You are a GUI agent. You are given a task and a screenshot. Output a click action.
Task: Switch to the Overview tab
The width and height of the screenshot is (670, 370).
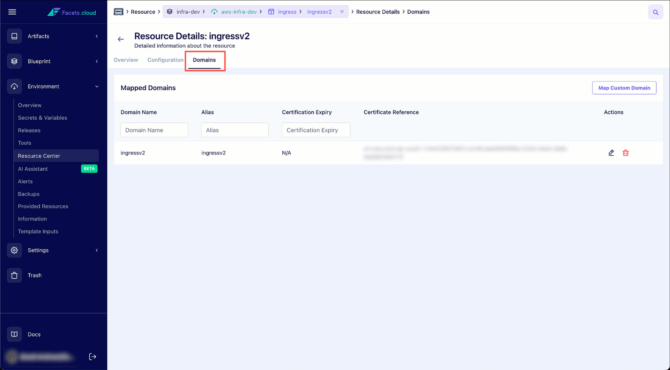coord(126,60)
